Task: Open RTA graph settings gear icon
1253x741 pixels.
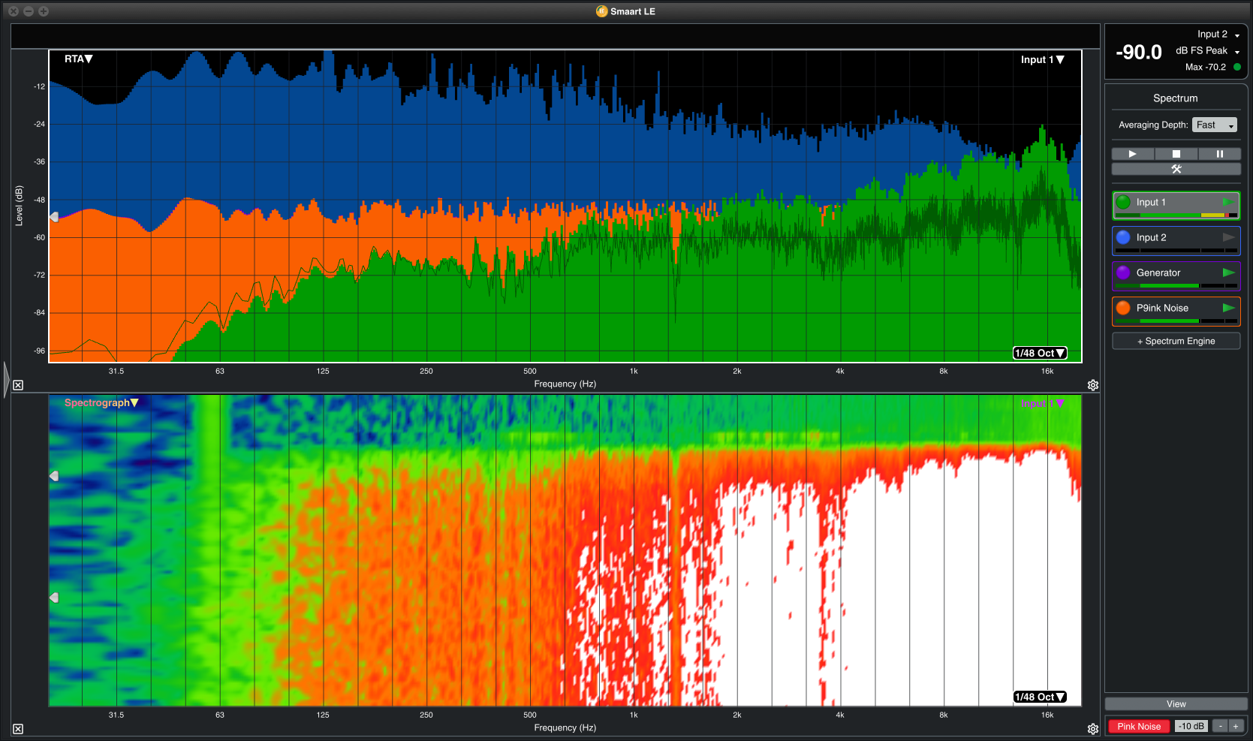Action: [1093, 385]
